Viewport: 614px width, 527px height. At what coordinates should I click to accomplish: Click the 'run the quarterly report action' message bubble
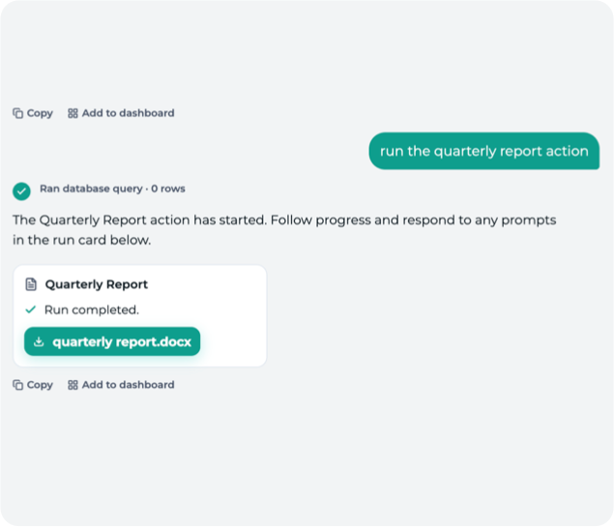click(x=484, y=151)
